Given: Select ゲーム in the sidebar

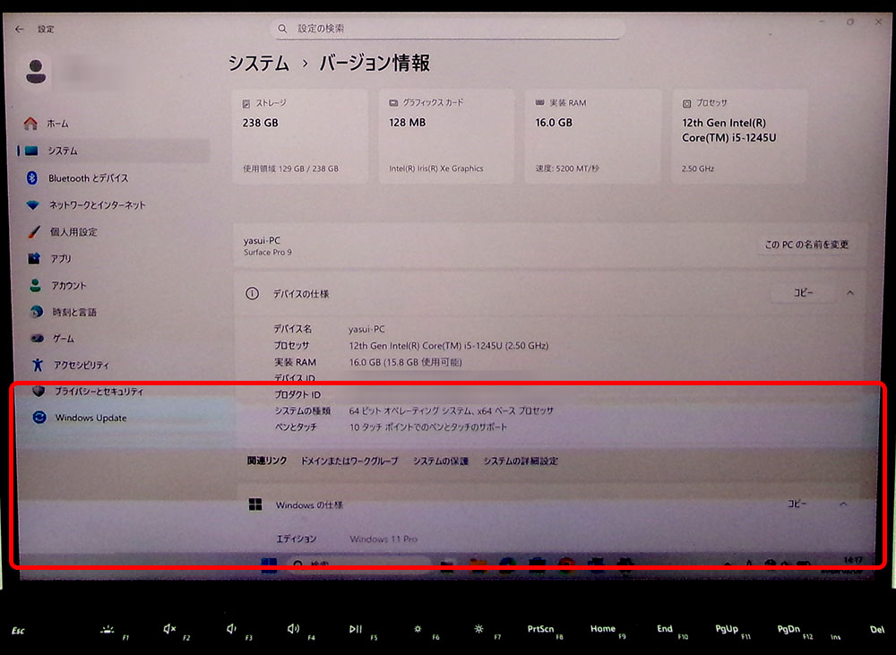Looking at the screenshot, I should 63,340.
